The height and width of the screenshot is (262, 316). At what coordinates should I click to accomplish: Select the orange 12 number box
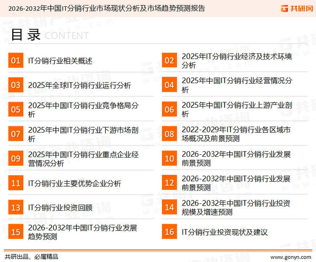169,183
